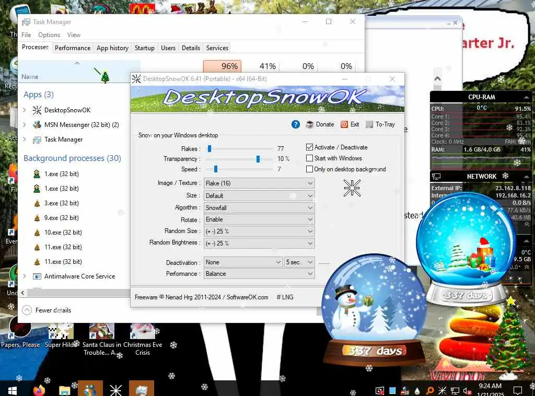Screen dimensions: 535x396
Task: Sort processes by the Name column header
Action: [30, 77]
